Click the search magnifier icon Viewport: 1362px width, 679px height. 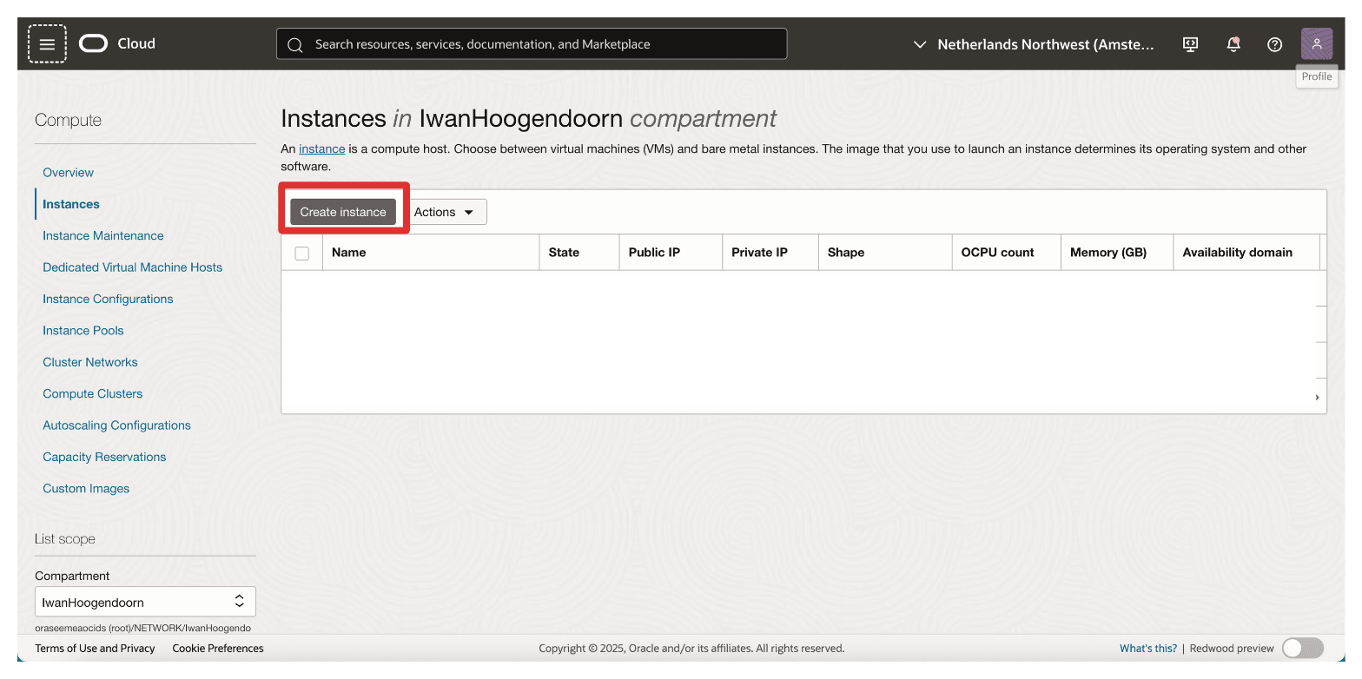pos(294,44)
